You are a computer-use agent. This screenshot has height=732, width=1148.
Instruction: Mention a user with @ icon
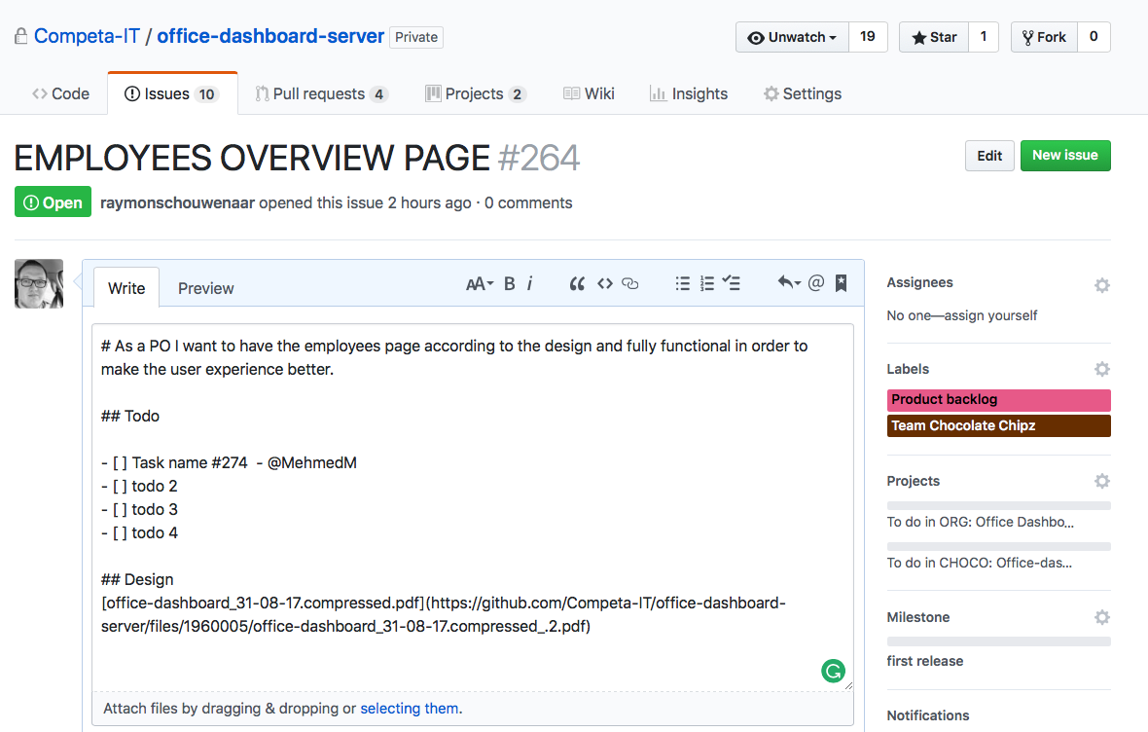(x=815, y=282)
